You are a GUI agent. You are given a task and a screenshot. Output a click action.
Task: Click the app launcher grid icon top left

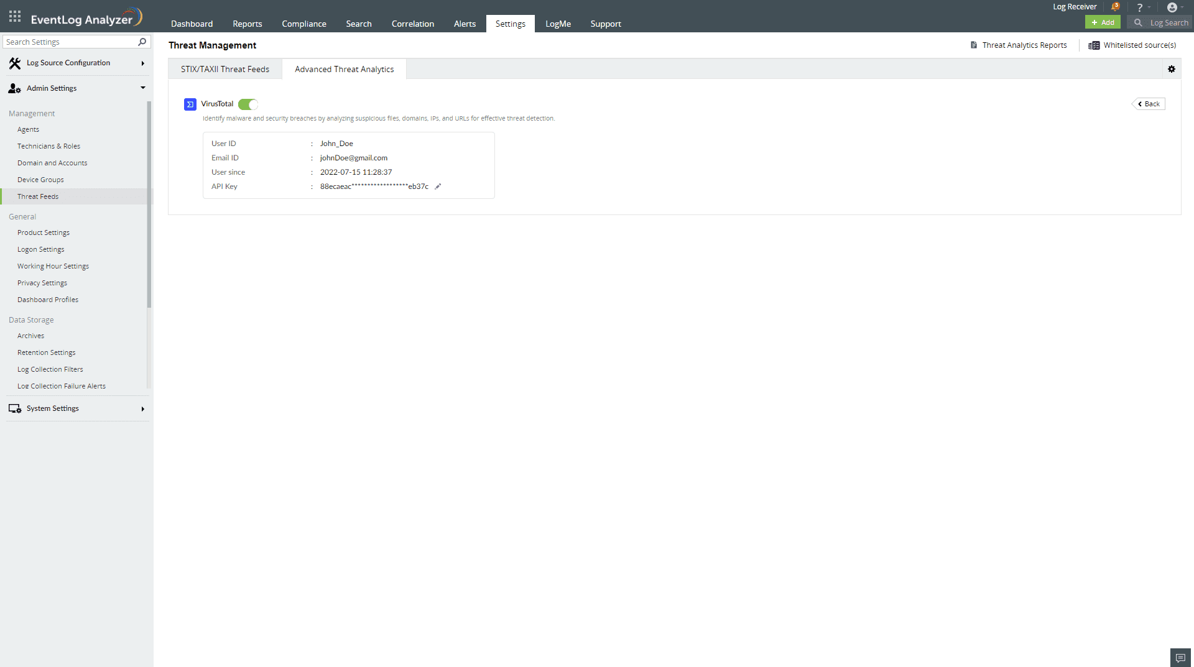[14, 16]
